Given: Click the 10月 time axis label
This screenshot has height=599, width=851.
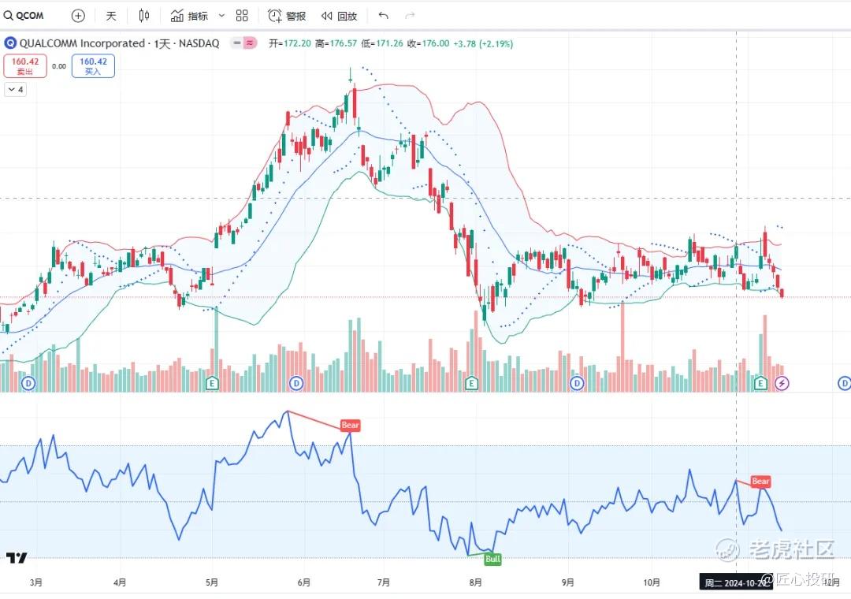Looking at the screenshot, I should click(x=652, y=582).
